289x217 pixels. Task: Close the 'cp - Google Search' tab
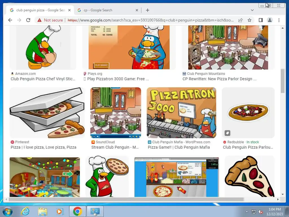point(137,10)
